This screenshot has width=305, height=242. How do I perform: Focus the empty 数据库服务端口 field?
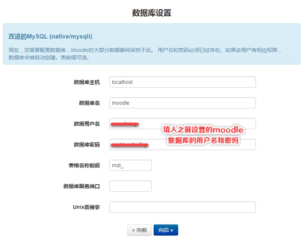click(x=130, y=186)
